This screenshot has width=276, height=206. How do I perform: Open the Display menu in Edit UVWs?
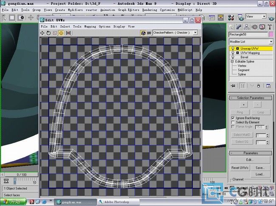click(x=119, y=27)
